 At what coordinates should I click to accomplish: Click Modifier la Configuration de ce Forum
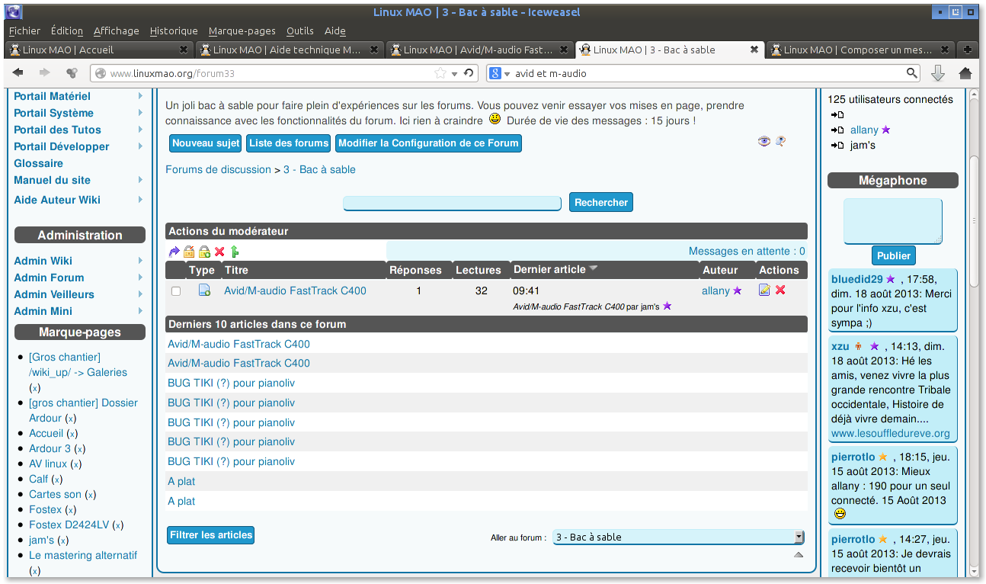(x=428, y=143)
